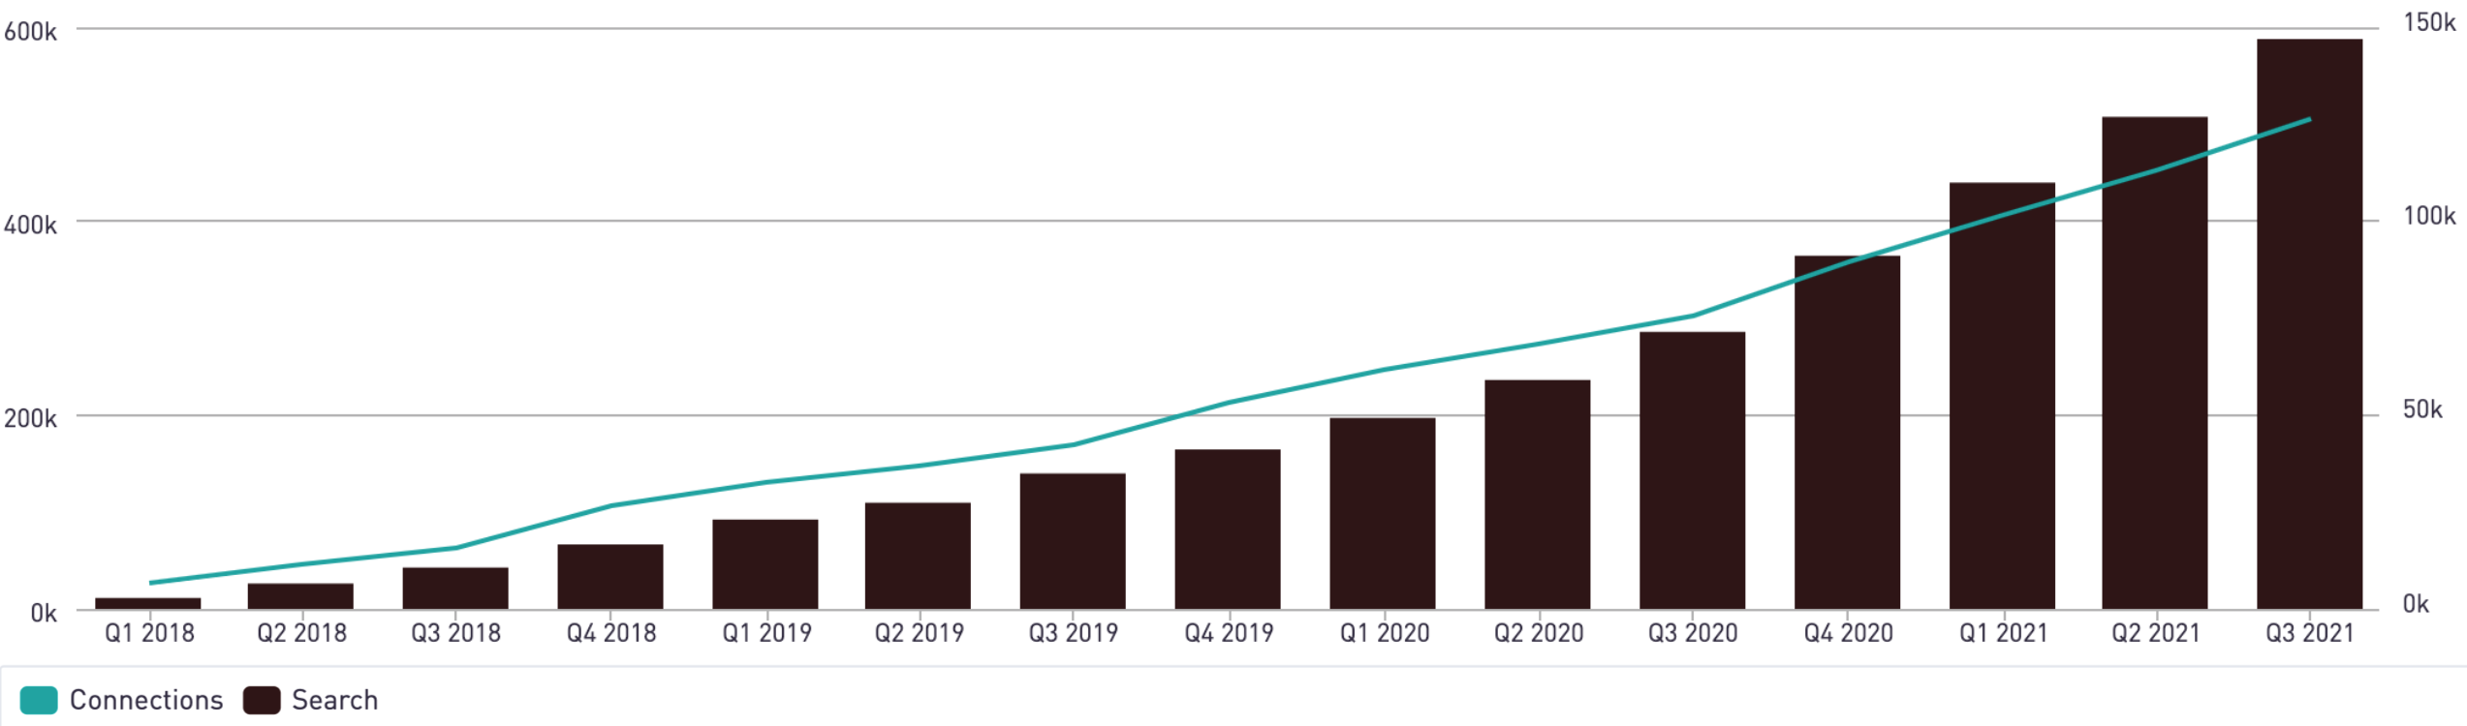Click the Q3 2018 axis label
This screenshot has height=726, width=2467.
click(x=455, y=633)
